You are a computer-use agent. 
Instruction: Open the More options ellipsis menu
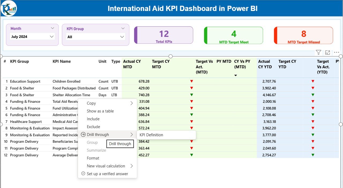coord(337,52)
